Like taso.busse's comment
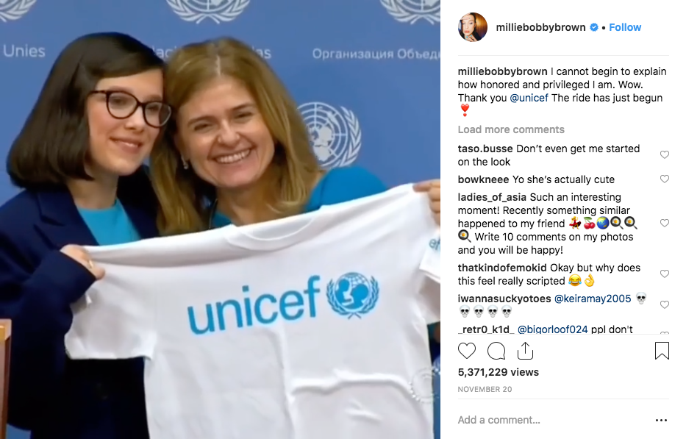 pyautogui.click(x=664, y=154)
